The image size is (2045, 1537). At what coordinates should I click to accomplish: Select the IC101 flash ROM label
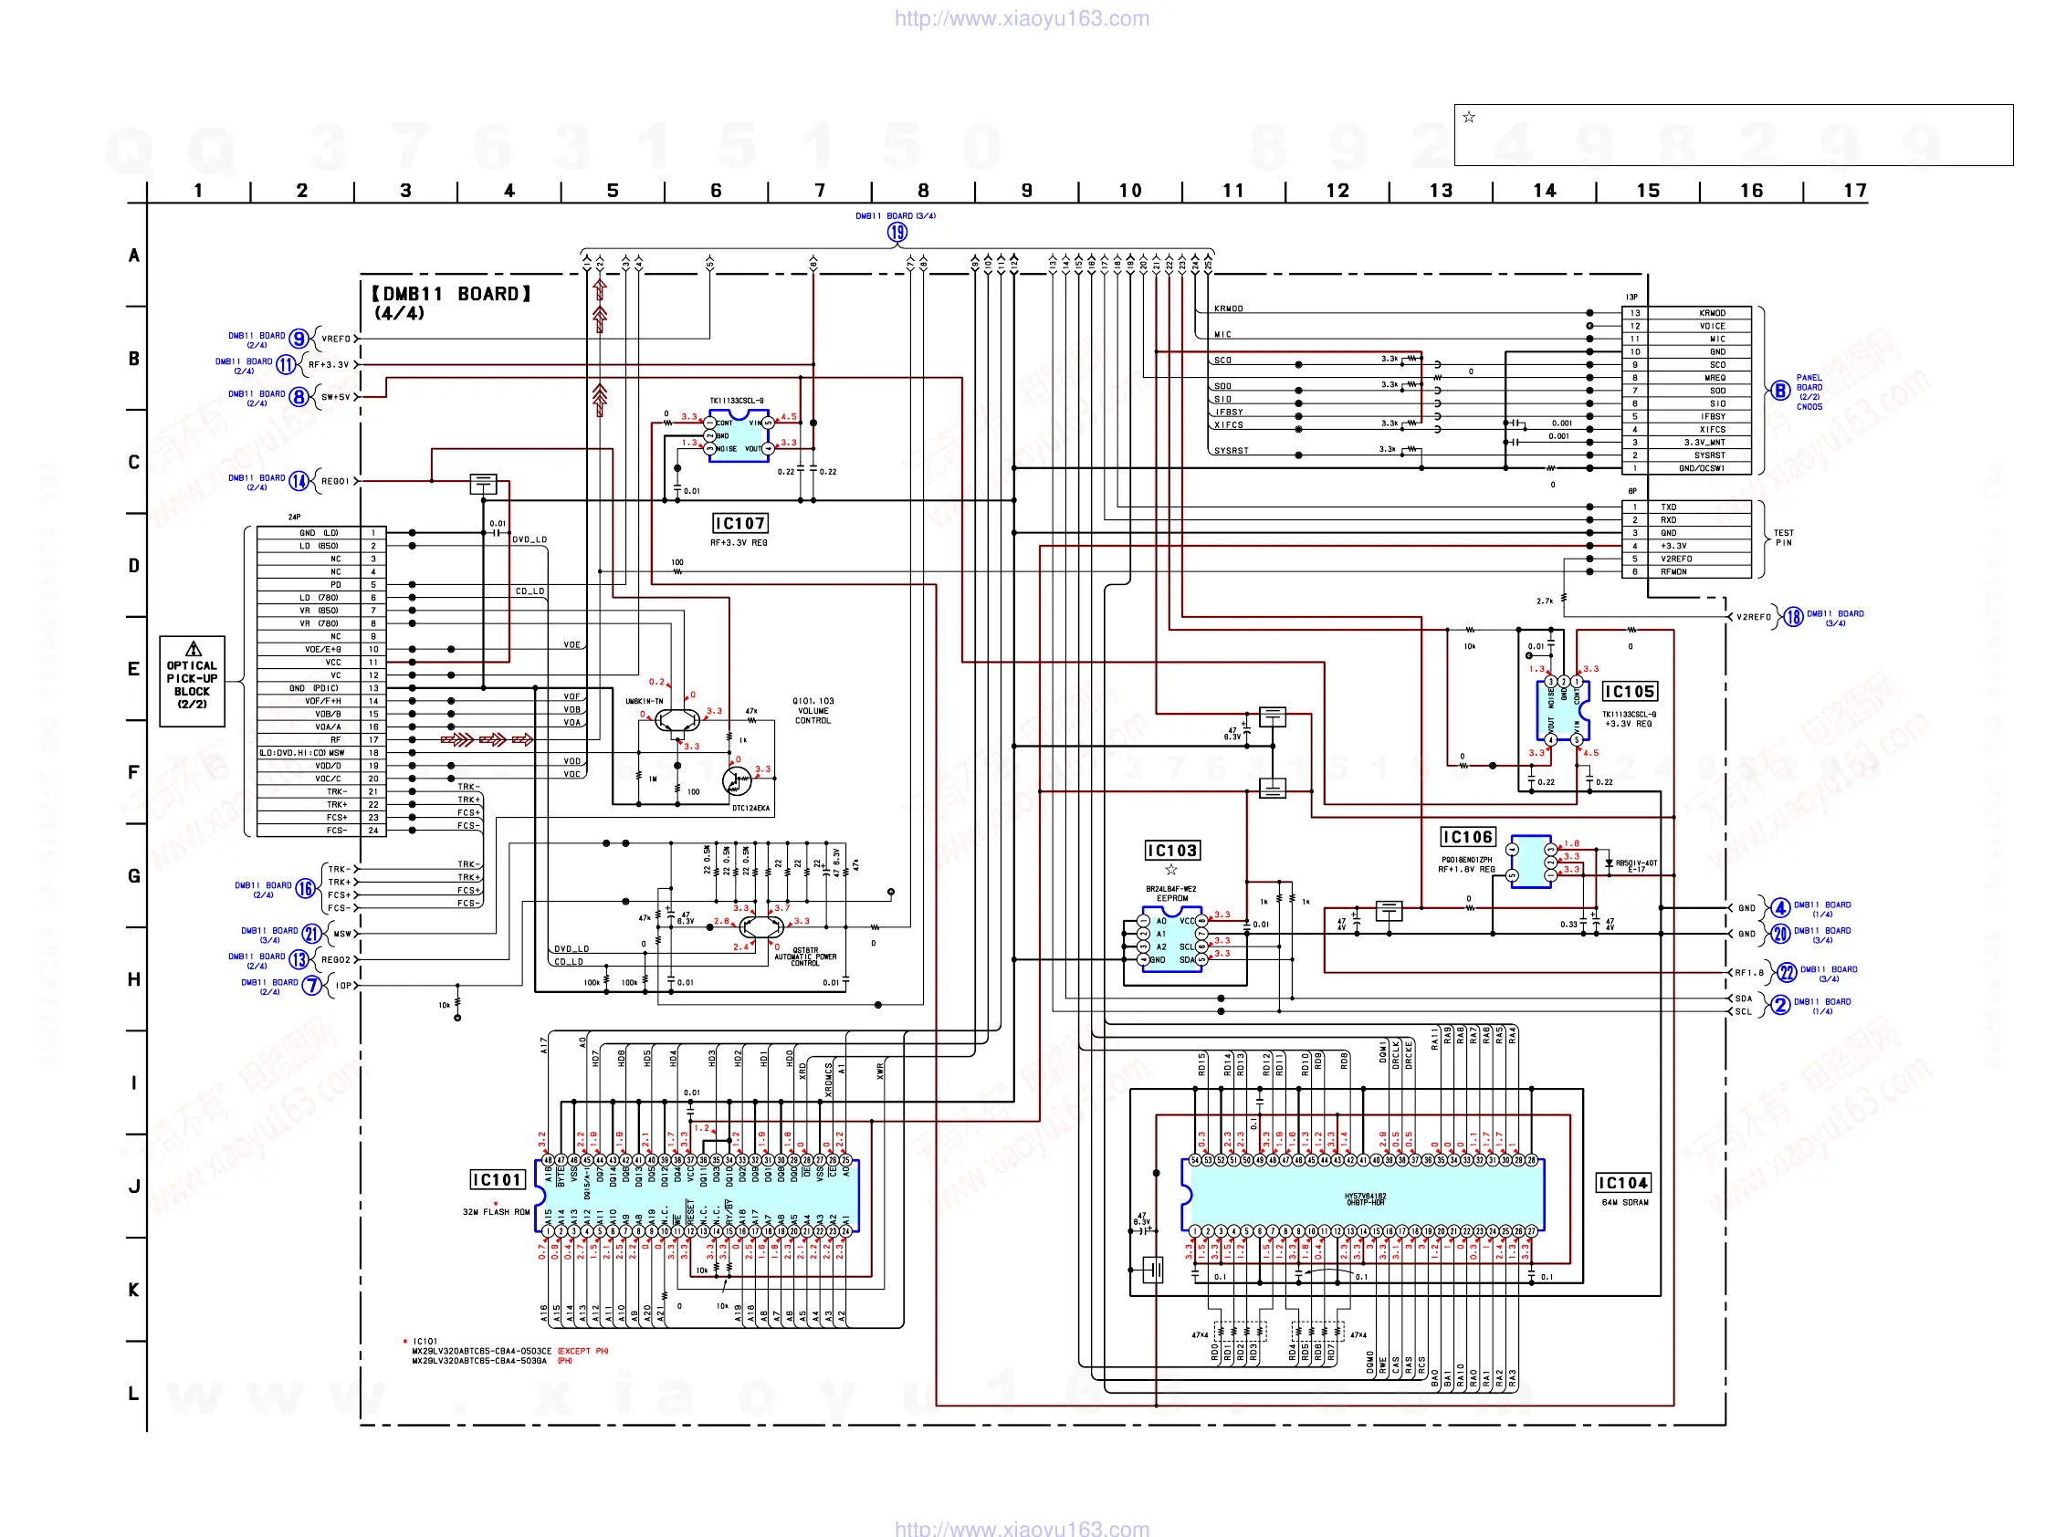(498, 1180)
